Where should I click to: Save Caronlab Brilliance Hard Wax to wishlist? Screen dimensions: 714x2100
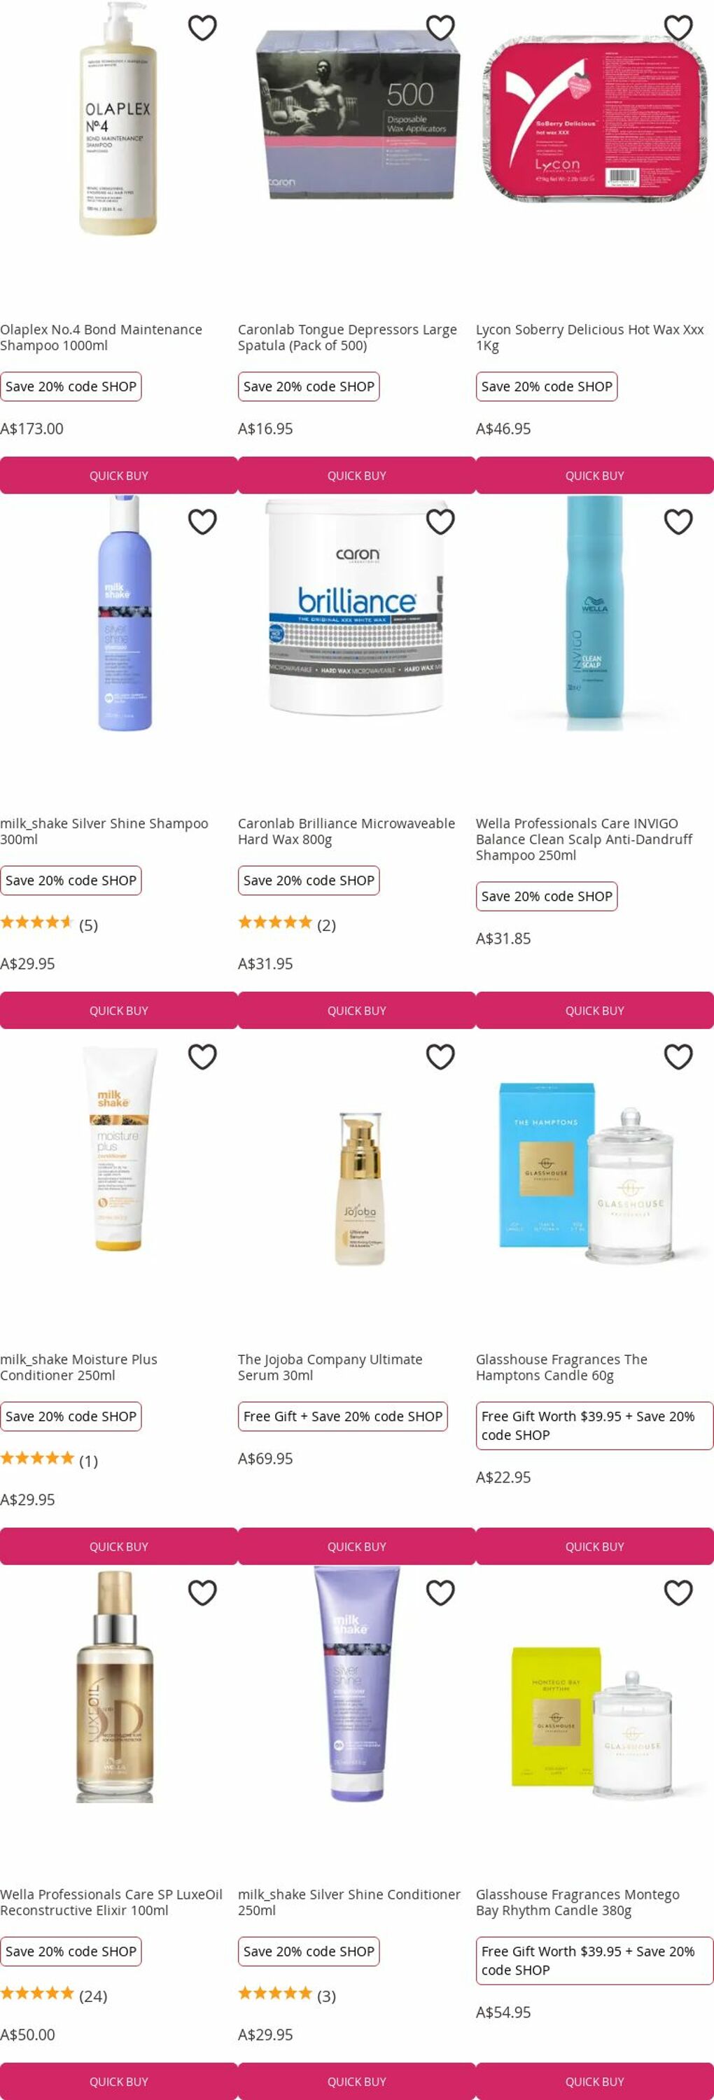440,521
